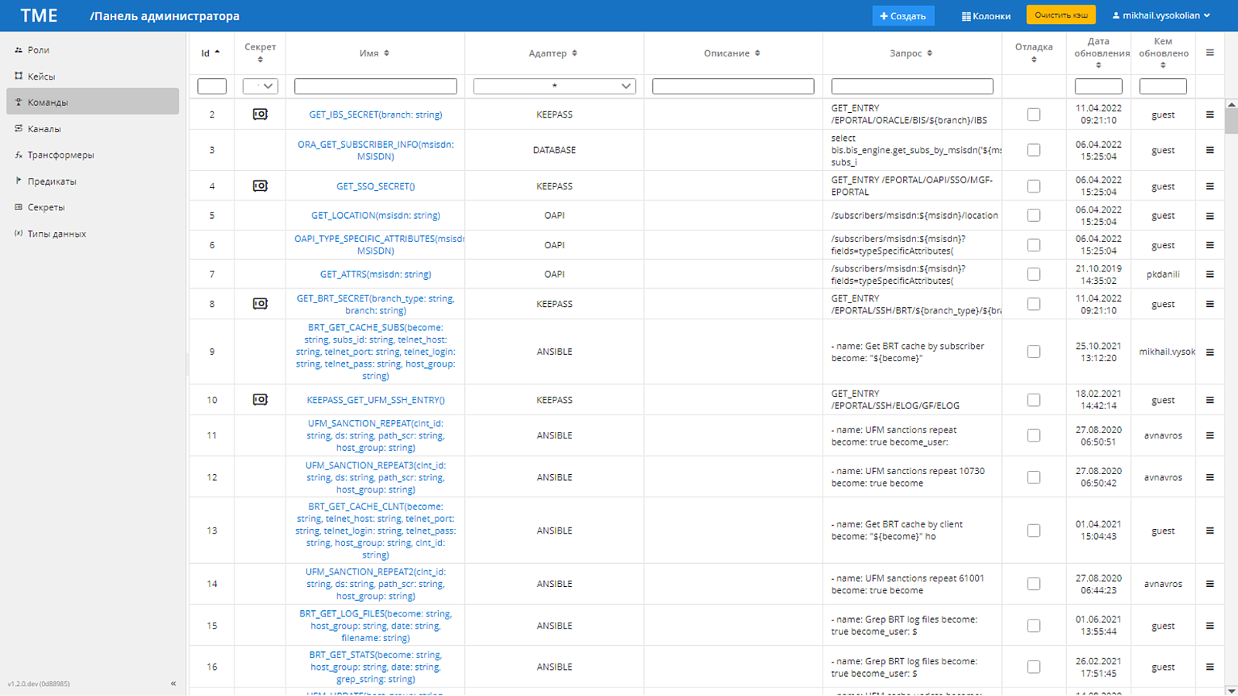Open row menu for KEEPASS_GET_UFM_SSH_ENTRY

1209,400
